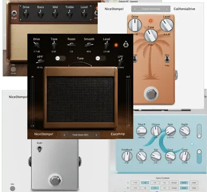Select next EasyAmp preset arrow
The width and height of the screenshot is (207, 192).
(96, 135)
